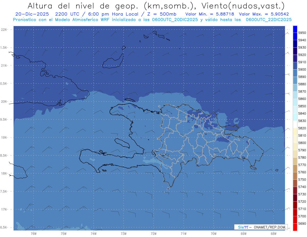Click the '20N' latitude label
The height and width of the screenshot is (237, 307).
[4, 101]
